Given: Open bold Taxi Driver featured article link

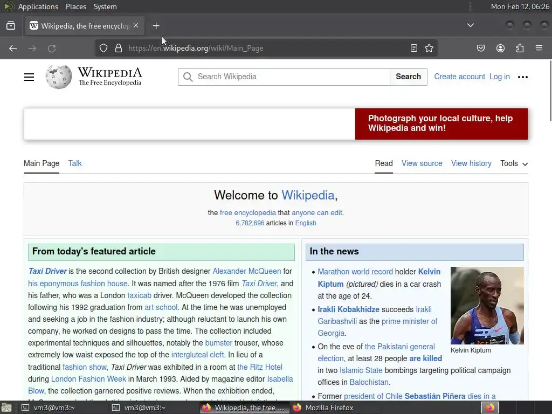Looking at the screenshot, I should (47, 271).
